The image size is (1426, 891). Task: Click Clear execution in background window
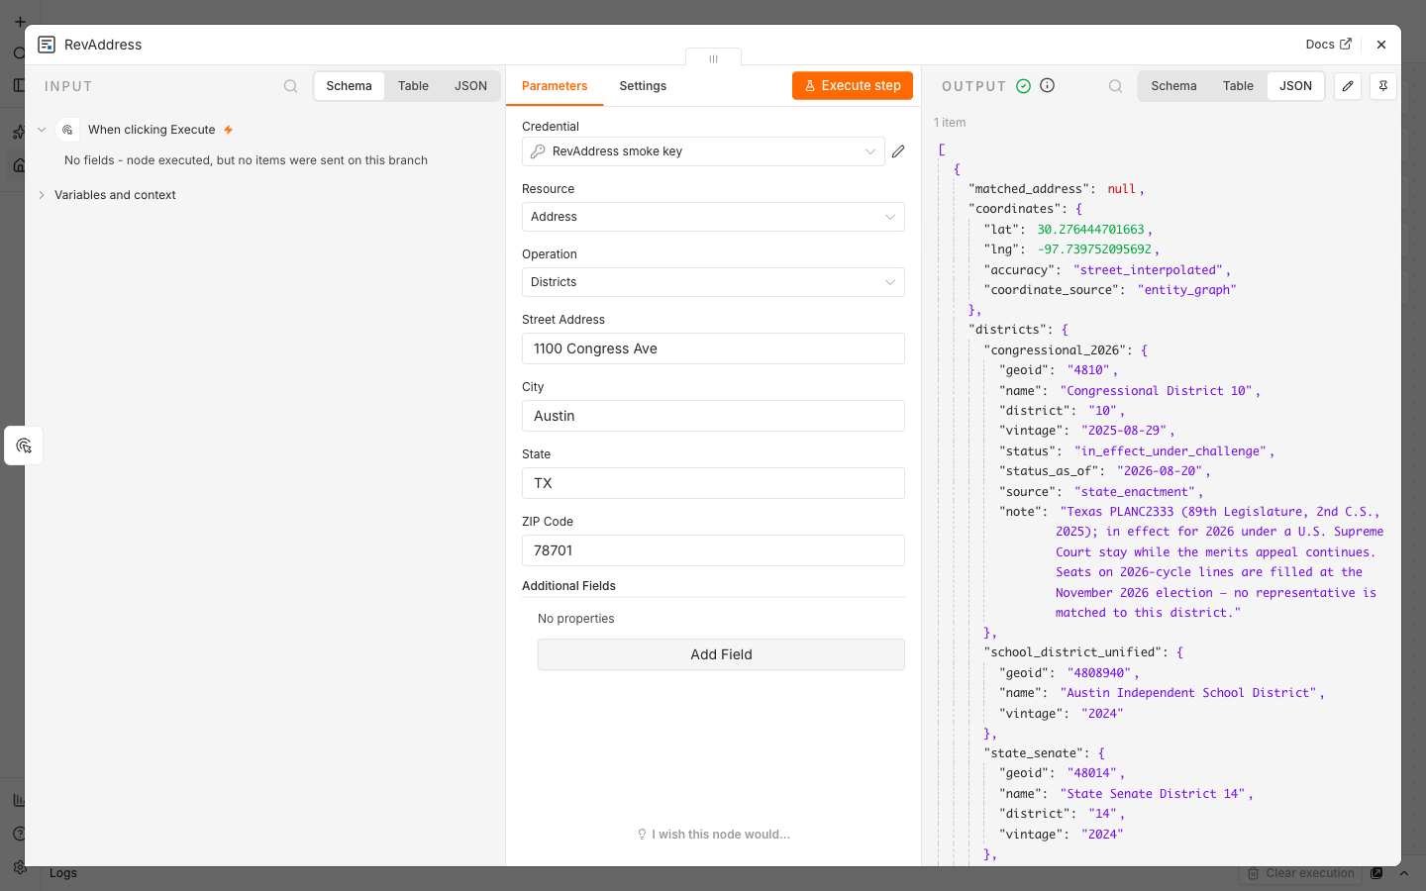(x=1300, y=873)
